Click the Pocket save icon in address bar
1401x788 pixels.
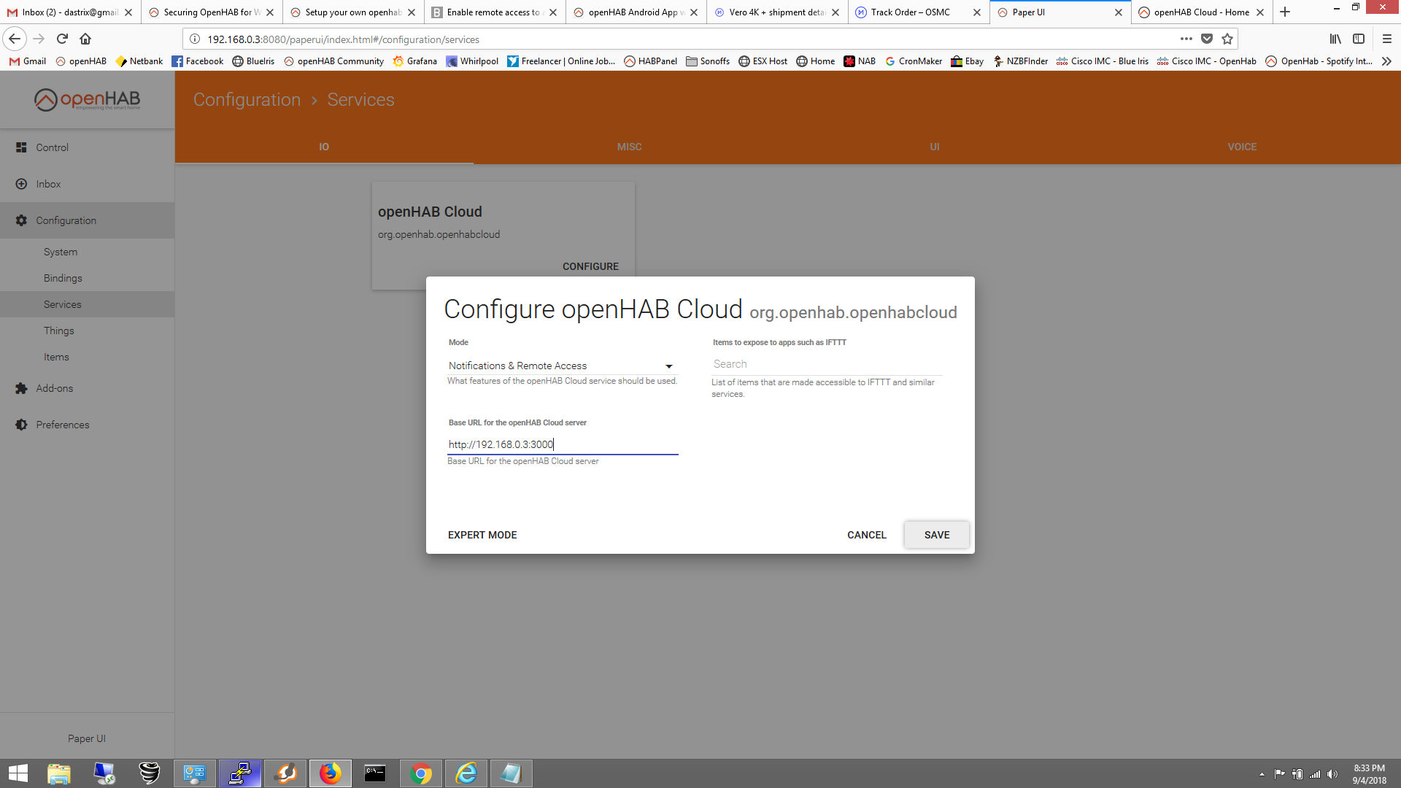click(1207, 39)
